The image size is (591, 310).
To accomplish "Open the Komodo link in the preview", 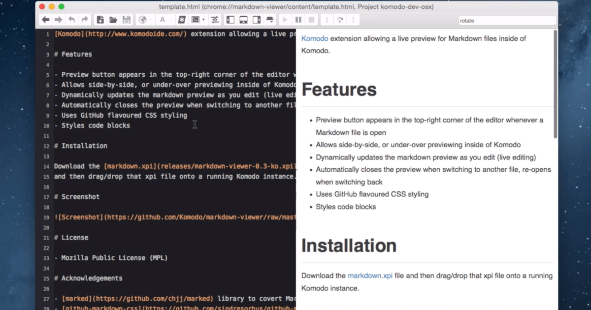I will coord(315,38).
